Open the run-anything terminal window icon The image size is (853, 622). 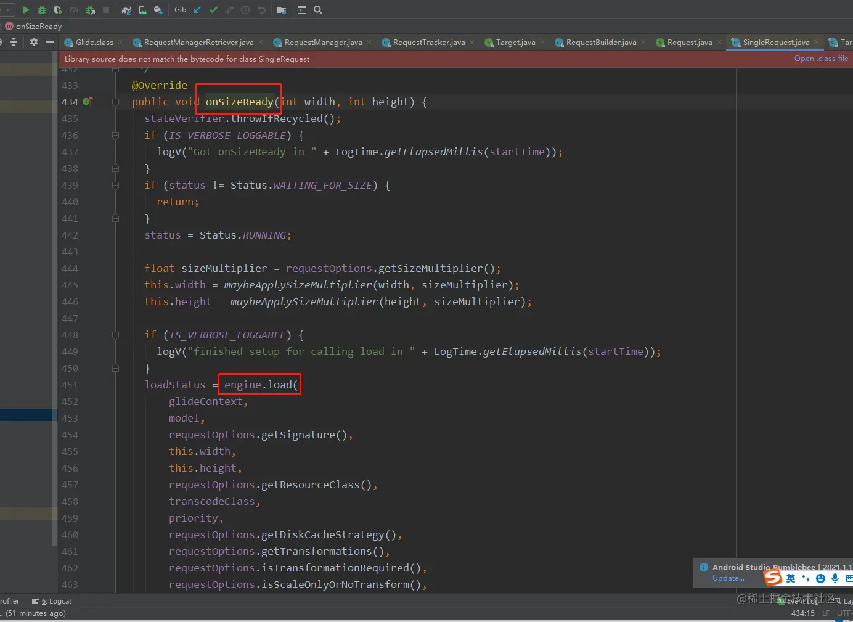302,10
